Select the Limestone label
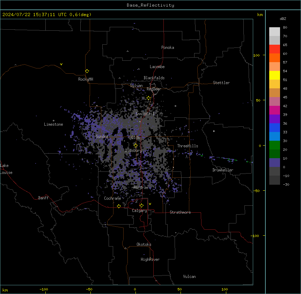Viewport: 301px width, 294px height. [53, 124]
